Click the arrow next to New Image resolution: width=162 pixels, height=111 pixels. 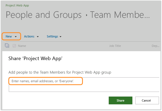tap(16, 37)
